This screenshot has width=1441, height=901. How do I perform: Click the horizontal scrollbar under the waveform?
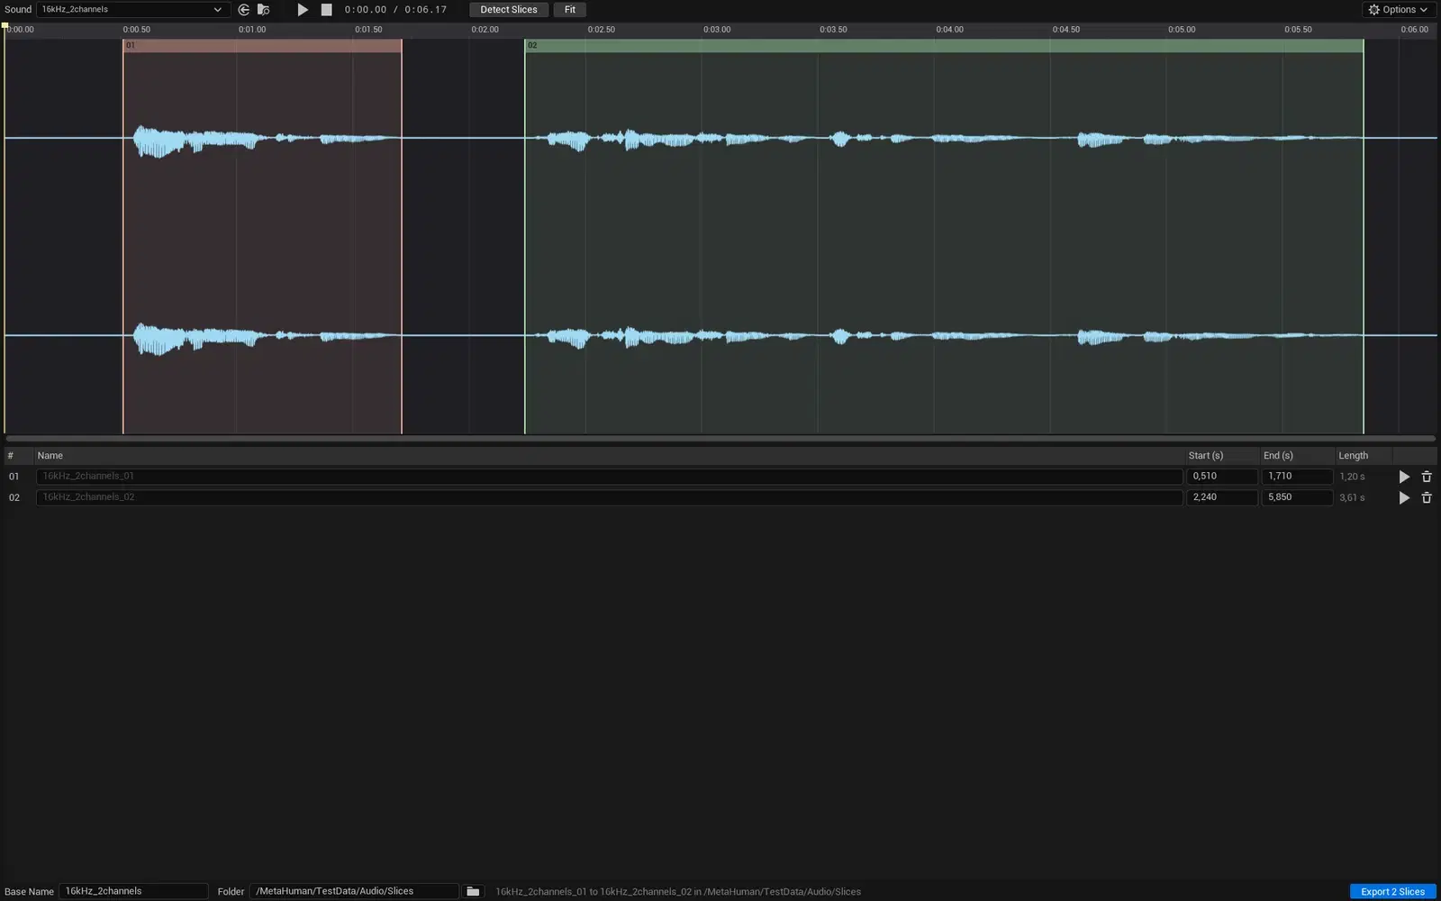point(720,439)
